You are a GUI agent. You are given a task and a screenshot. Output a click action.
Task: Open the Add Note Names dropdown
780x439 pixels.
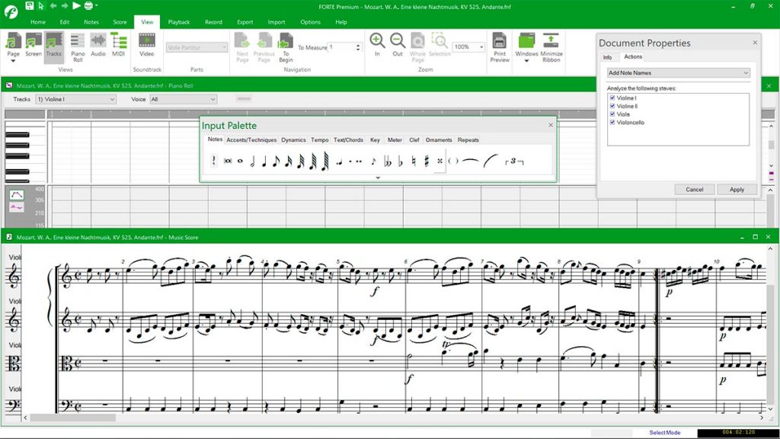[x=679, y=72]
